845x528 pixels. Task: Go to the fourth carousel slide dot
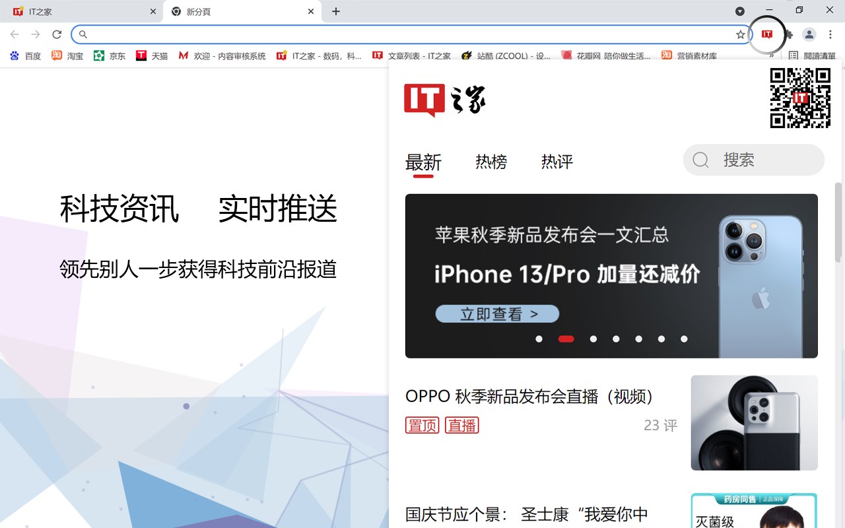616,339
